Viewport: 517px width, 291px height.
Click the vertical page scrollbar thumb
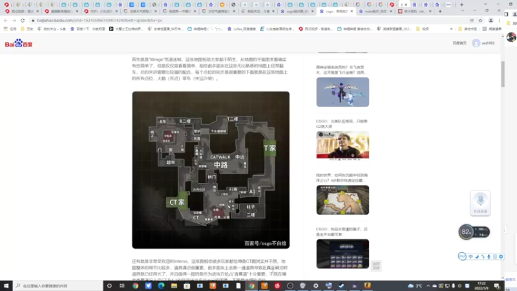click(503, 74)
